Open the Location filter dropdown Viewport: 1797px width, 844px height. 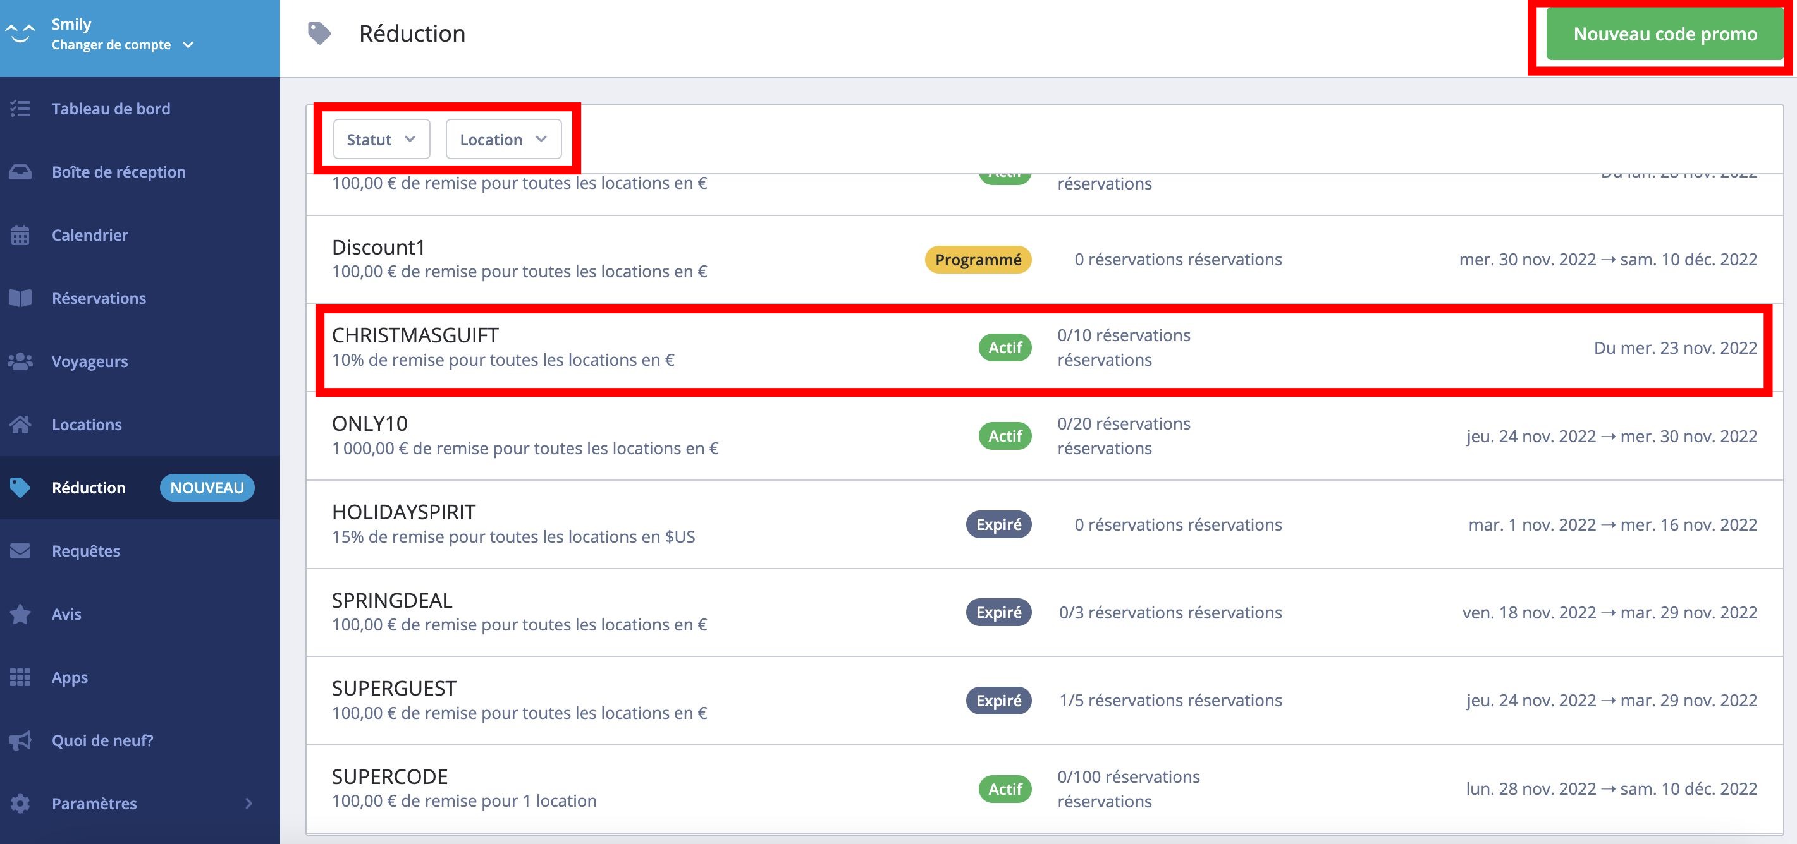tap(503, 140)
